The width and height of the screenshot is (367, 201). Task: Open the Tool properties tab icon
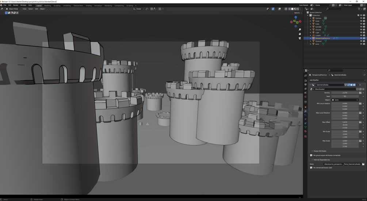[305, 75]
